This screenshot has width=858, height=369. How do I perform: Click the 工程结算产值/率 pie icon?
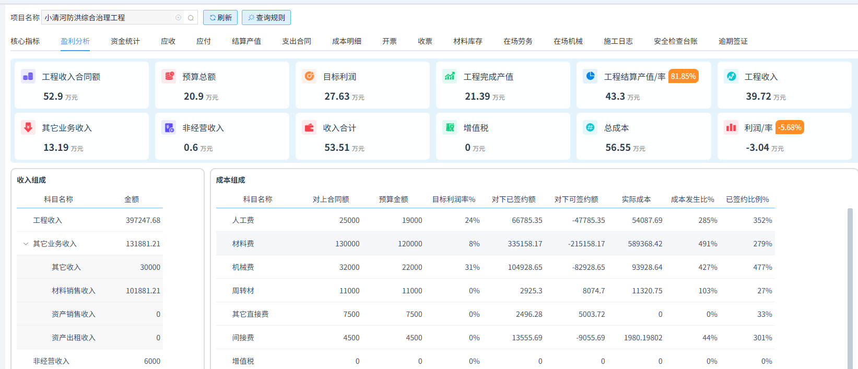pyautogui.click(x=590, y=76)
